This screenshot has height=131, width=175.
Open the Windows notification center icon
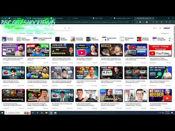point(172,113)
